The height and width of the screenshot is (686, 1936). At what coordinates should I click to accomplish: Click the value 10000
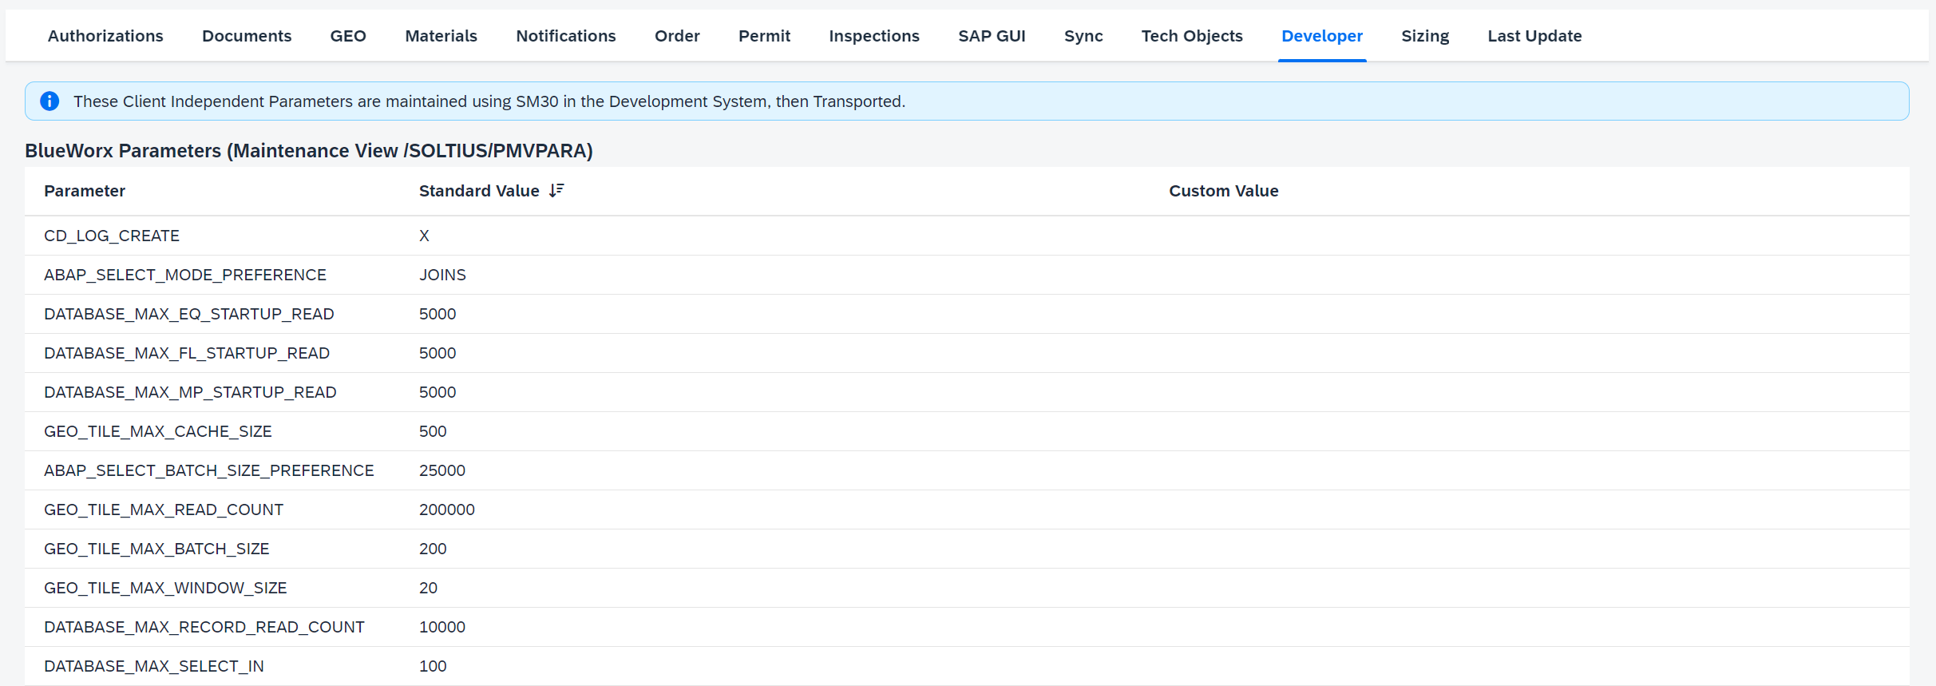pyautogui.click(x=442, y=627)
